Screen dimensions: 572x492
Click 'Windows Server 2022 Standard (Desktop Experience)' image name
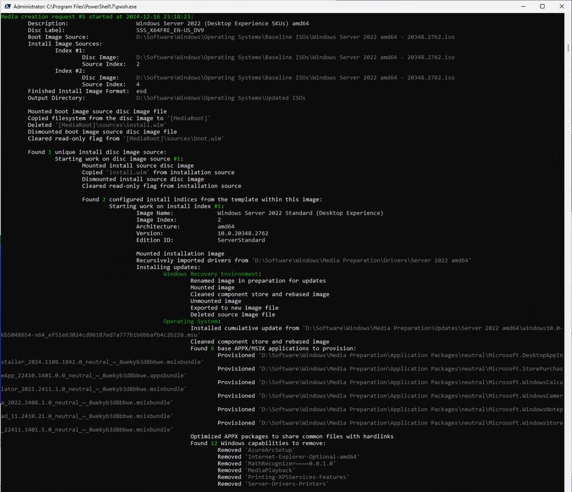coord(300,213)
